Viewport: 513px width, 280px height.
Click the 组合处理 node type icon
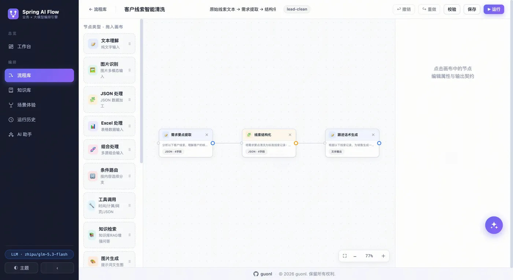[x=93, y=150]
